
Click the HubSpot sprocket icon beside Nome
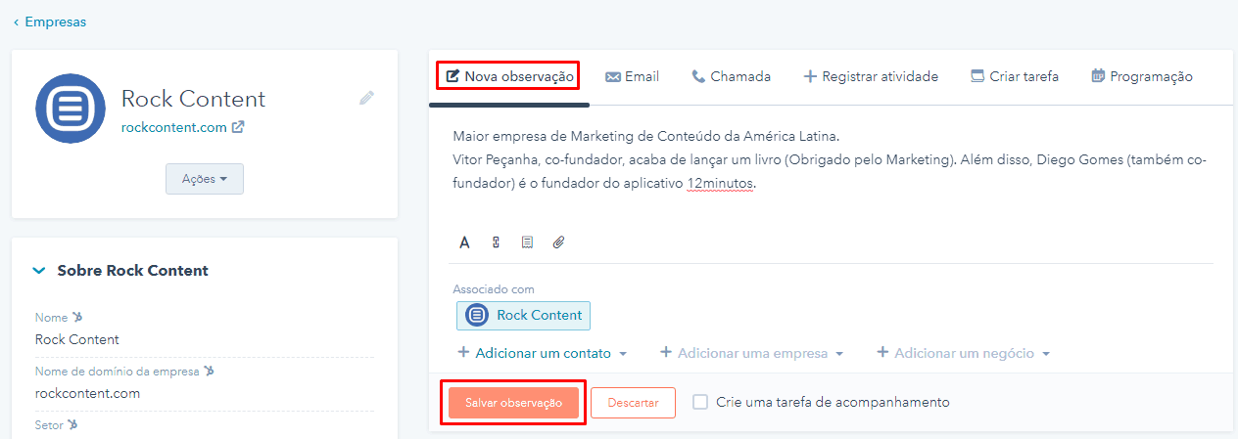point(77,317)
